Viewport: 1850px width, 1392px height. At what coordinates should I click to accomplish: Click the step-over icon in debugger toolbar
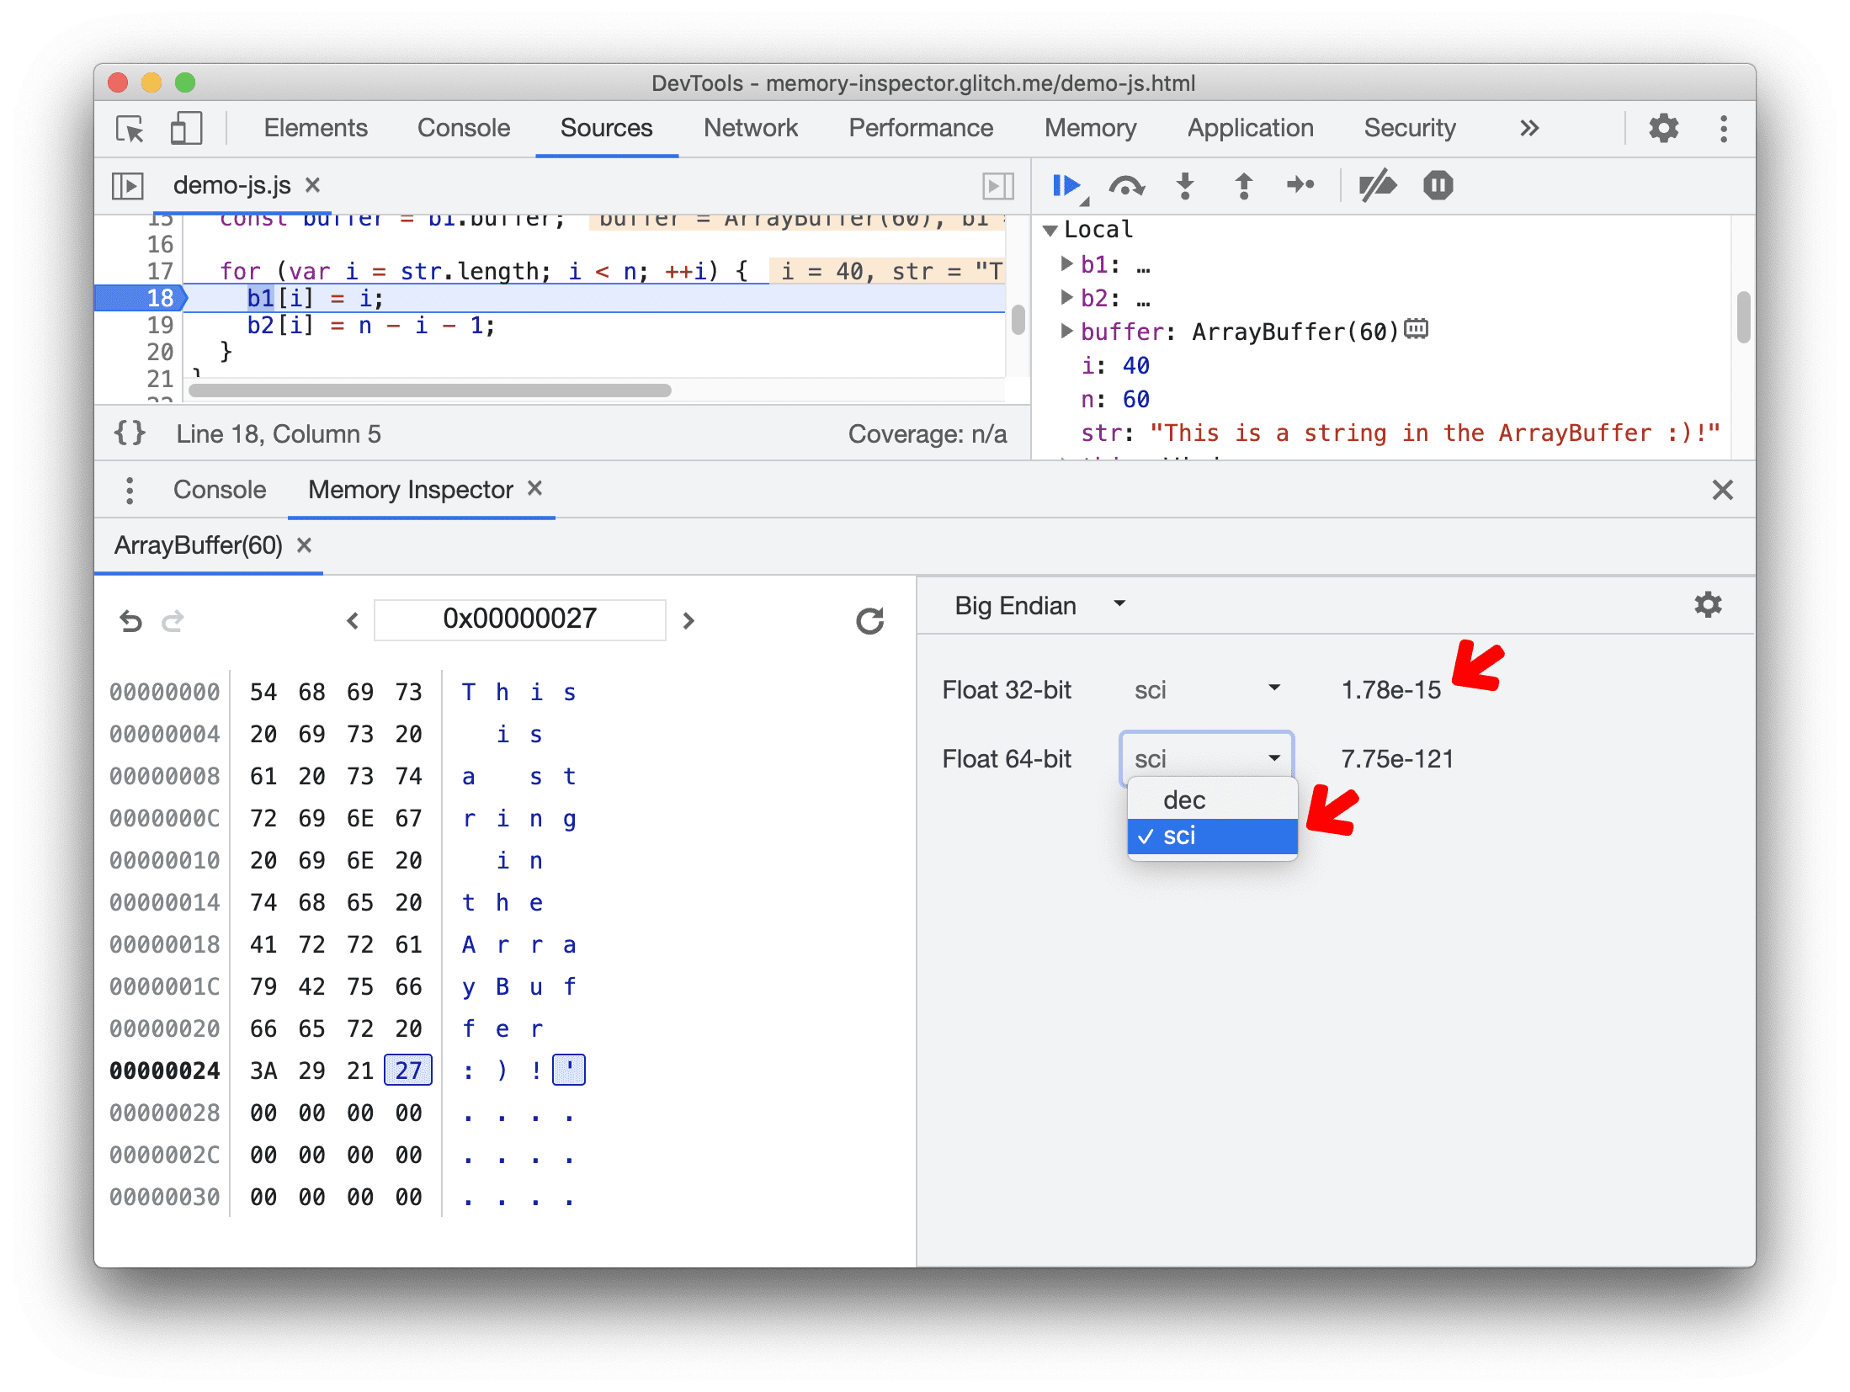coord(1126,184)
